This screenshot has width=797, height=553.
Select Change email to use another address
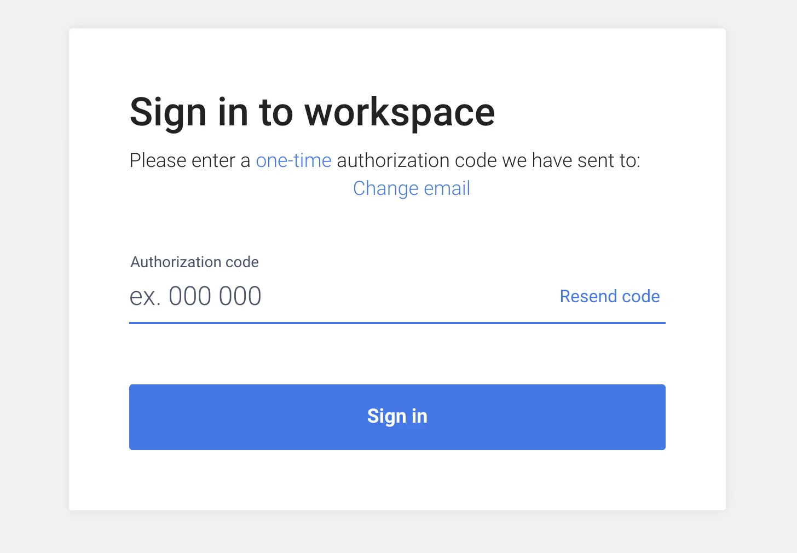pos(411,188)
